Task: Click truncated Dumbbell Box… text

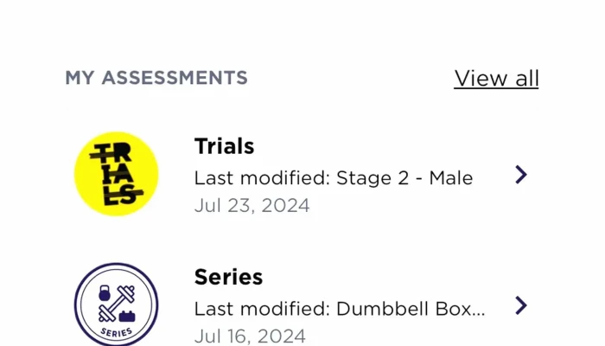Action: click(411, 309)
